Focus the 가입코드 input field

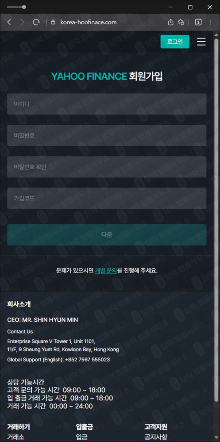[107, 198]
